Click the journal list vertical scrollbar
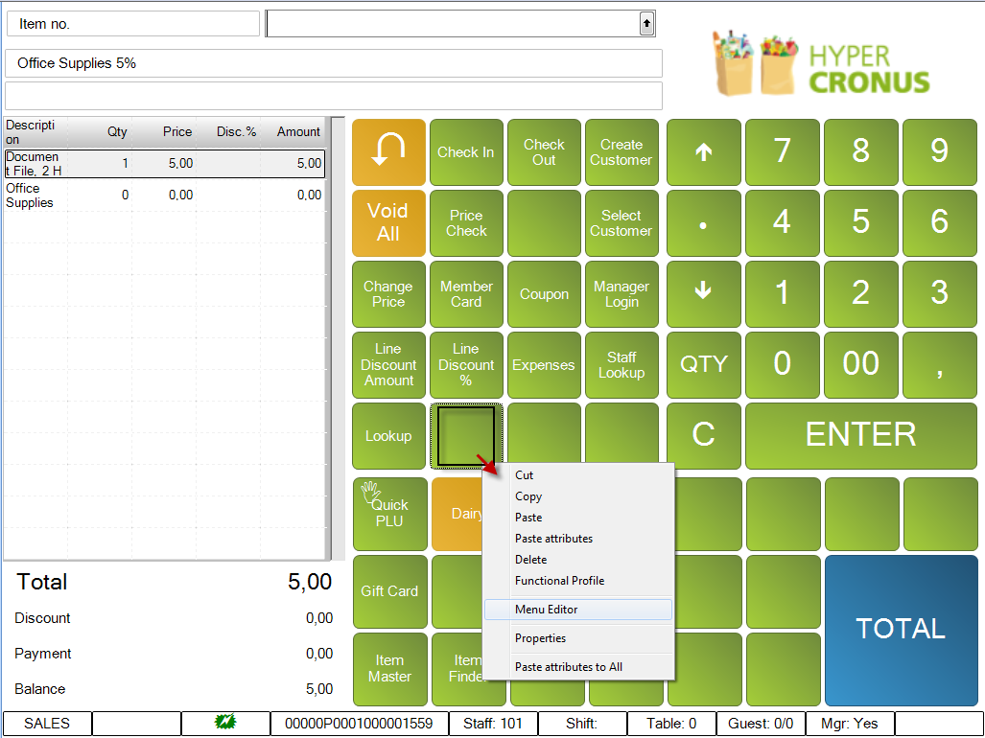 pyautogui.click(x=338, y=338)
